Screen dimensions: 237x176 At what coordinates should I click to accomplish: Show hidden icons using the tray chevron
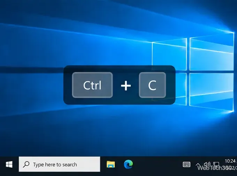click(x=198, y=165)
